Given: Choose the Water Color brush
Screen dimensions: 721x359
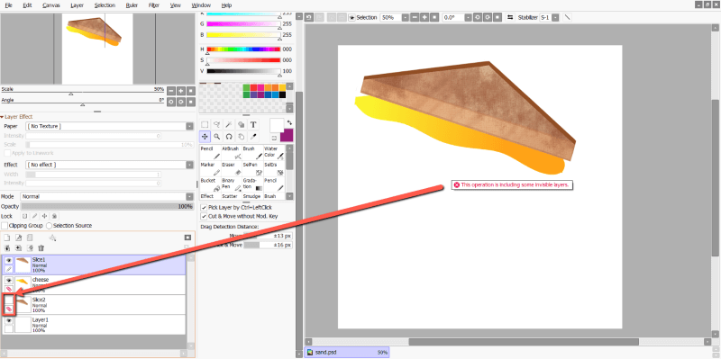Looking at the screenshot, I should coord(274,152).
